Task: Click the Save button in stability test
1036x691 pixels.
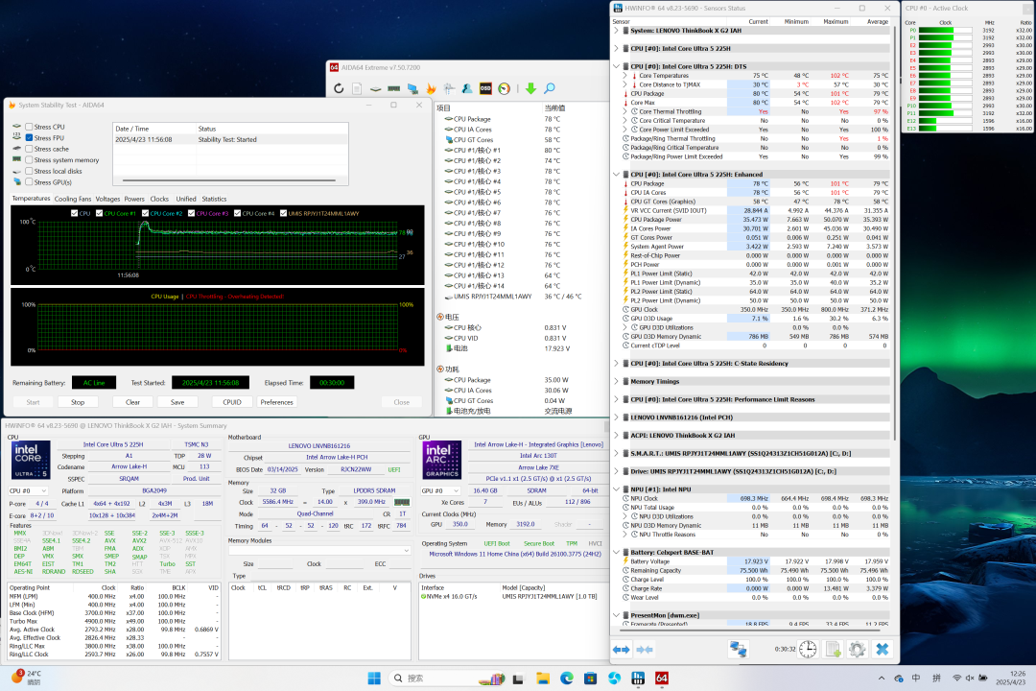Action: pos(177,402)
